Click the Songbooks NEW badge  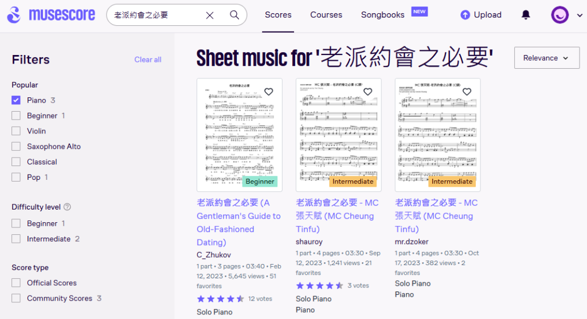pos(419,11)
